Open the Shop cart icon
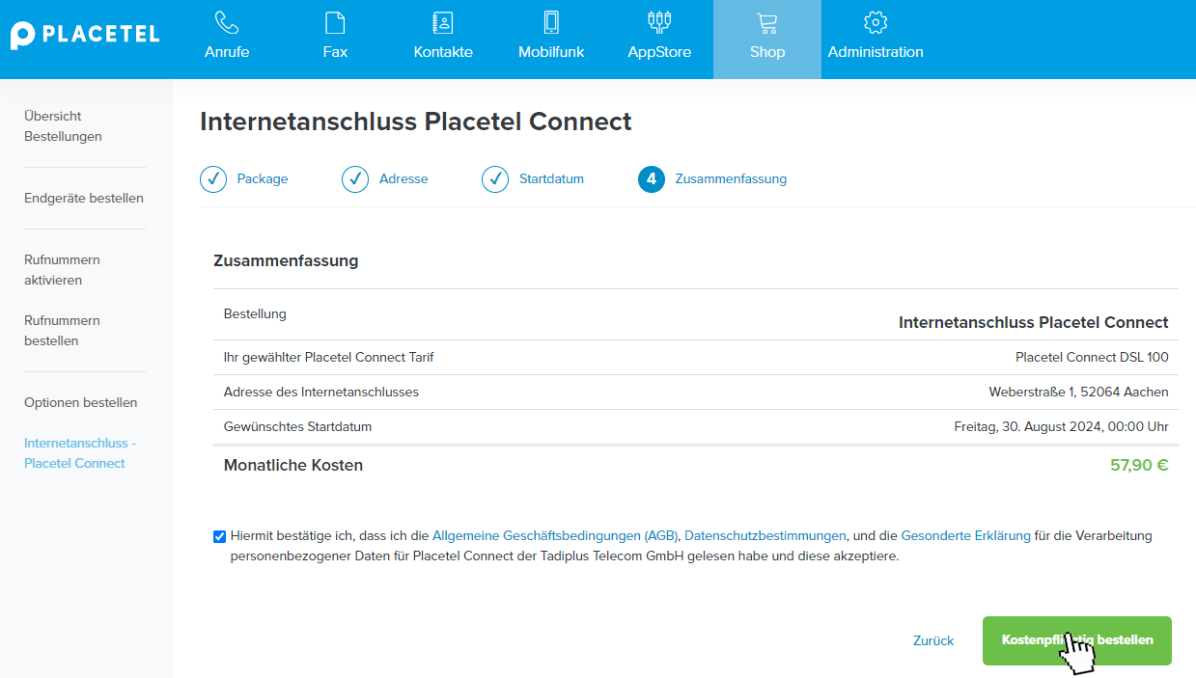This screenshot has height=678, width=1196. coord(767,22)
